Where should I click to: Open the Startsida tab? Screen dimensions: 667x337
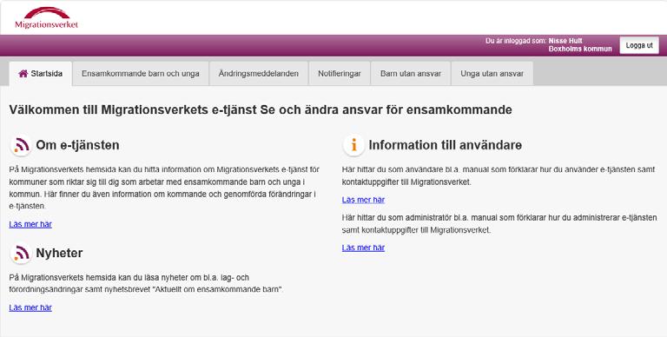pyautogui.click(x=41, y=74)
